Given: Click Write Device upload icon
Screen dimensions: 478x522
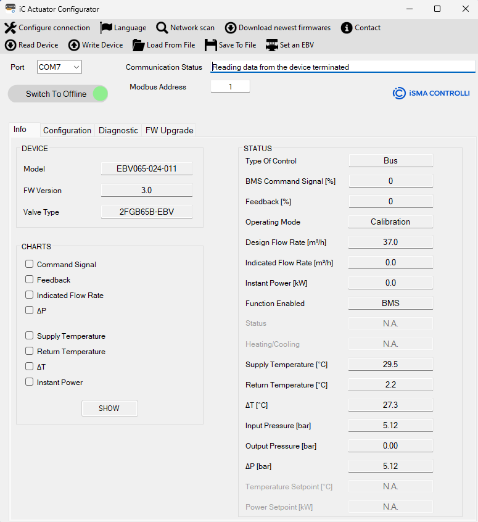Looking at the screenshot, I should 74,45.
